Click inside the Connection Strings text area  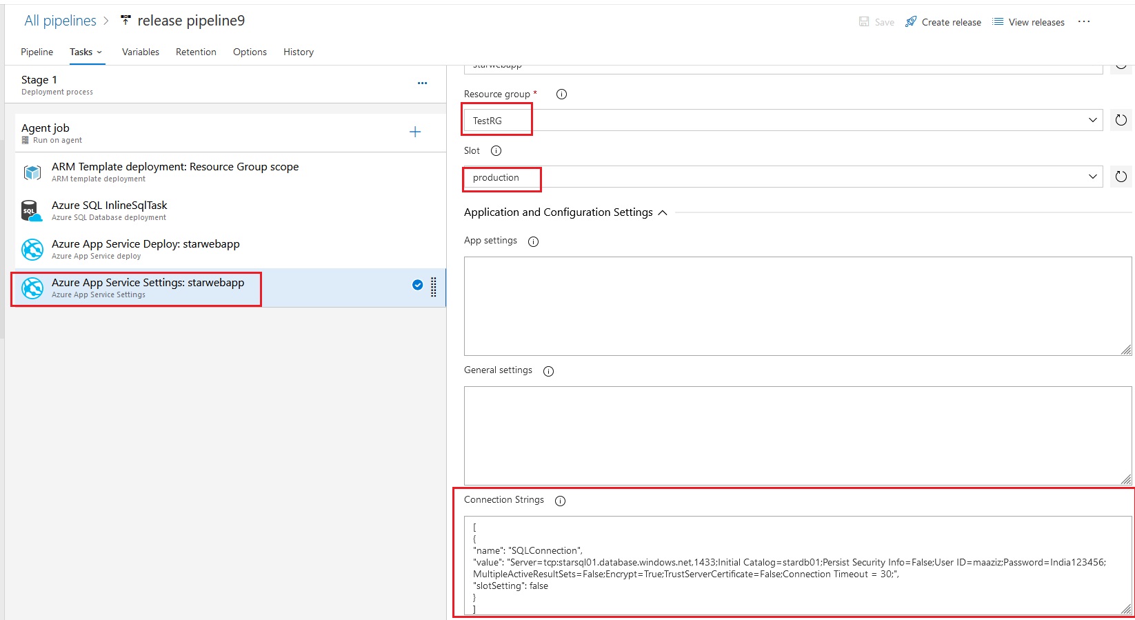798,566
